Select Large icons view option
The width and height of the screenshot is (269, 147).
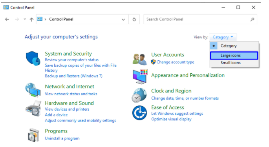tap(234, 56)
